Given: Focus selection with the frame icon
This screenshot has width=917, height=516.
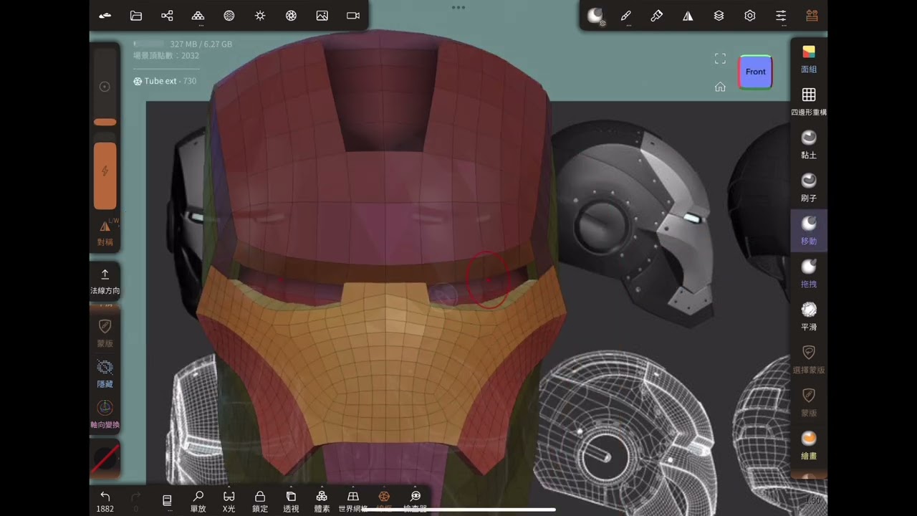Looking at the screenshot, I should [x=720, y=59].
